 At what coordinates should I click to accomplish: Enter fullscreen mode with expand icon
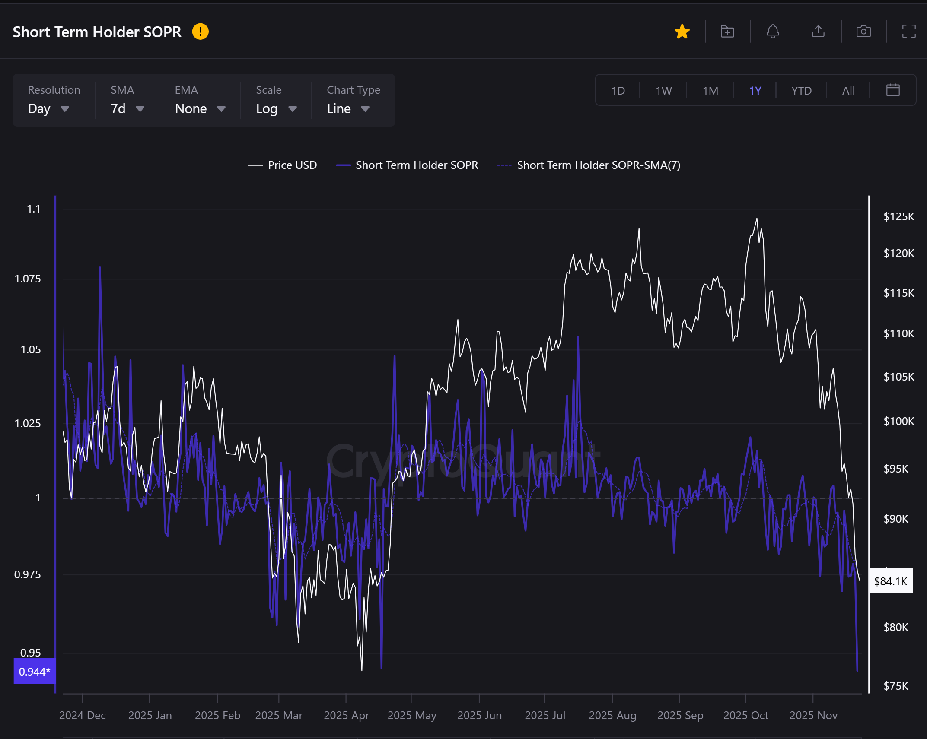coord(909,32)
